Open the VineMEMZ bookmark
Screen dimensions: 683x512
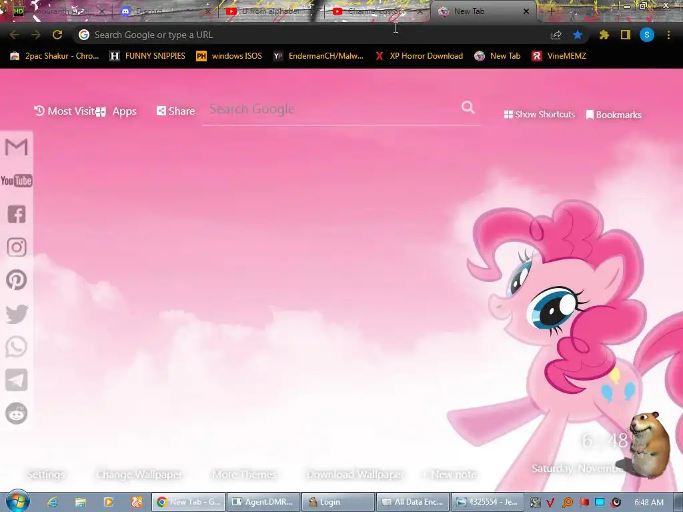(x=560, y=56)
